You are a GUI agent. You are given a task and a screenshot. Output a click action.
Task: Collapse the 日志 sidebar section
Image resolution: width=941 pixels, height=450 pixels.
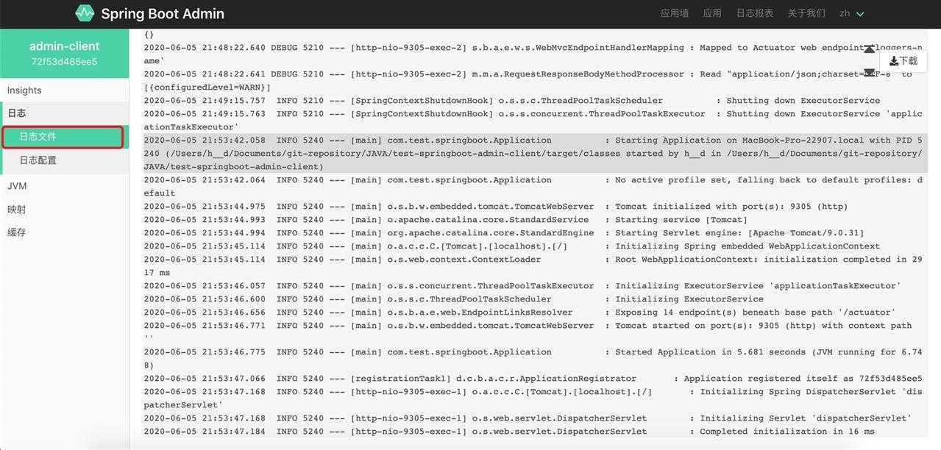tap(65, 113)
